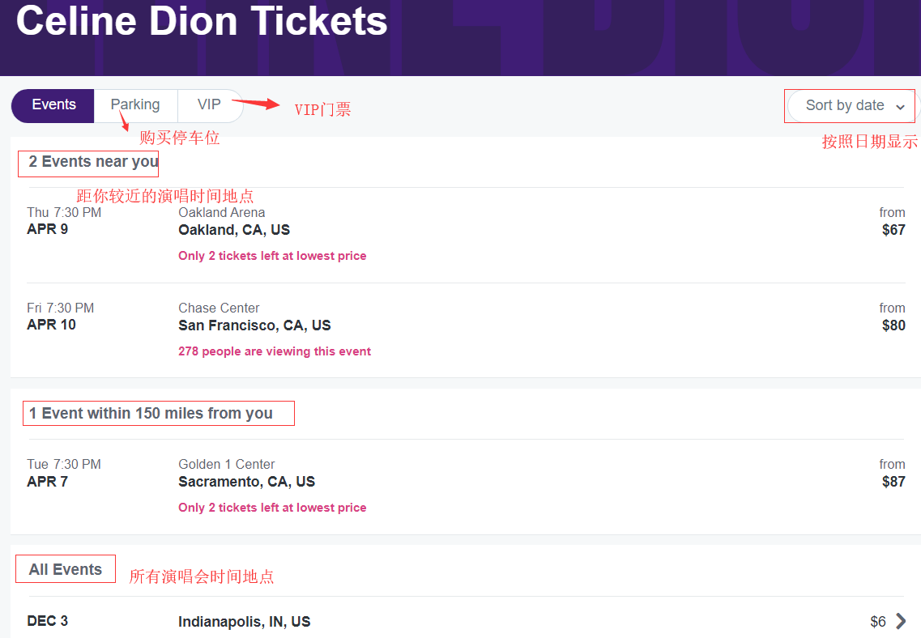This screenshot has height=638, width=921.
Task: Open the Chase Center event listing
Action: 219,308
